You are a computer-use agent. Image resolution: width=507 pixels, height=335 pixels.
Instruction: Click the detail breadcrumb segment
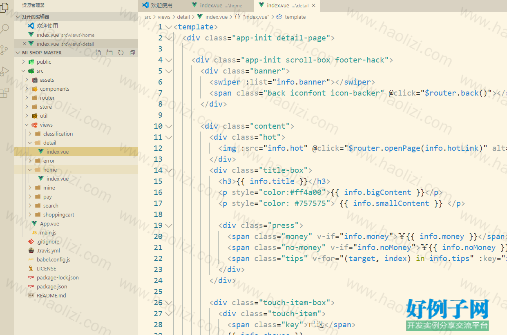tap(183, 17)
